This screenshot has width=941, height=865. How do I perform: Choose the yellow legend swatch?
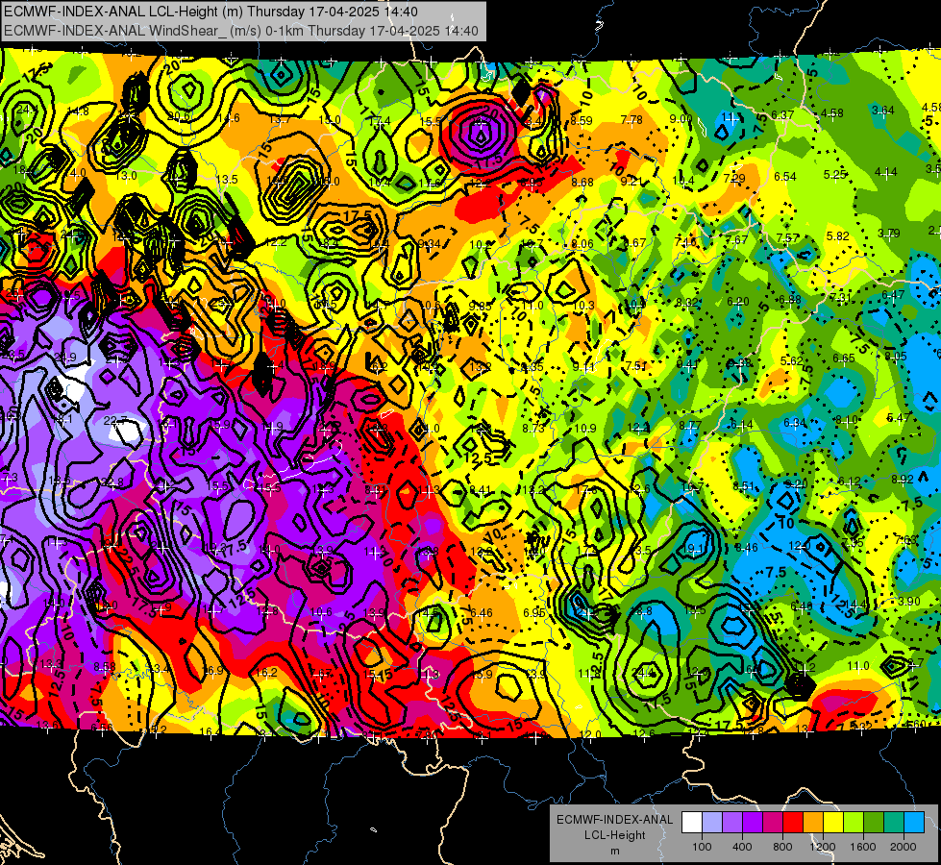coord(833,823)
